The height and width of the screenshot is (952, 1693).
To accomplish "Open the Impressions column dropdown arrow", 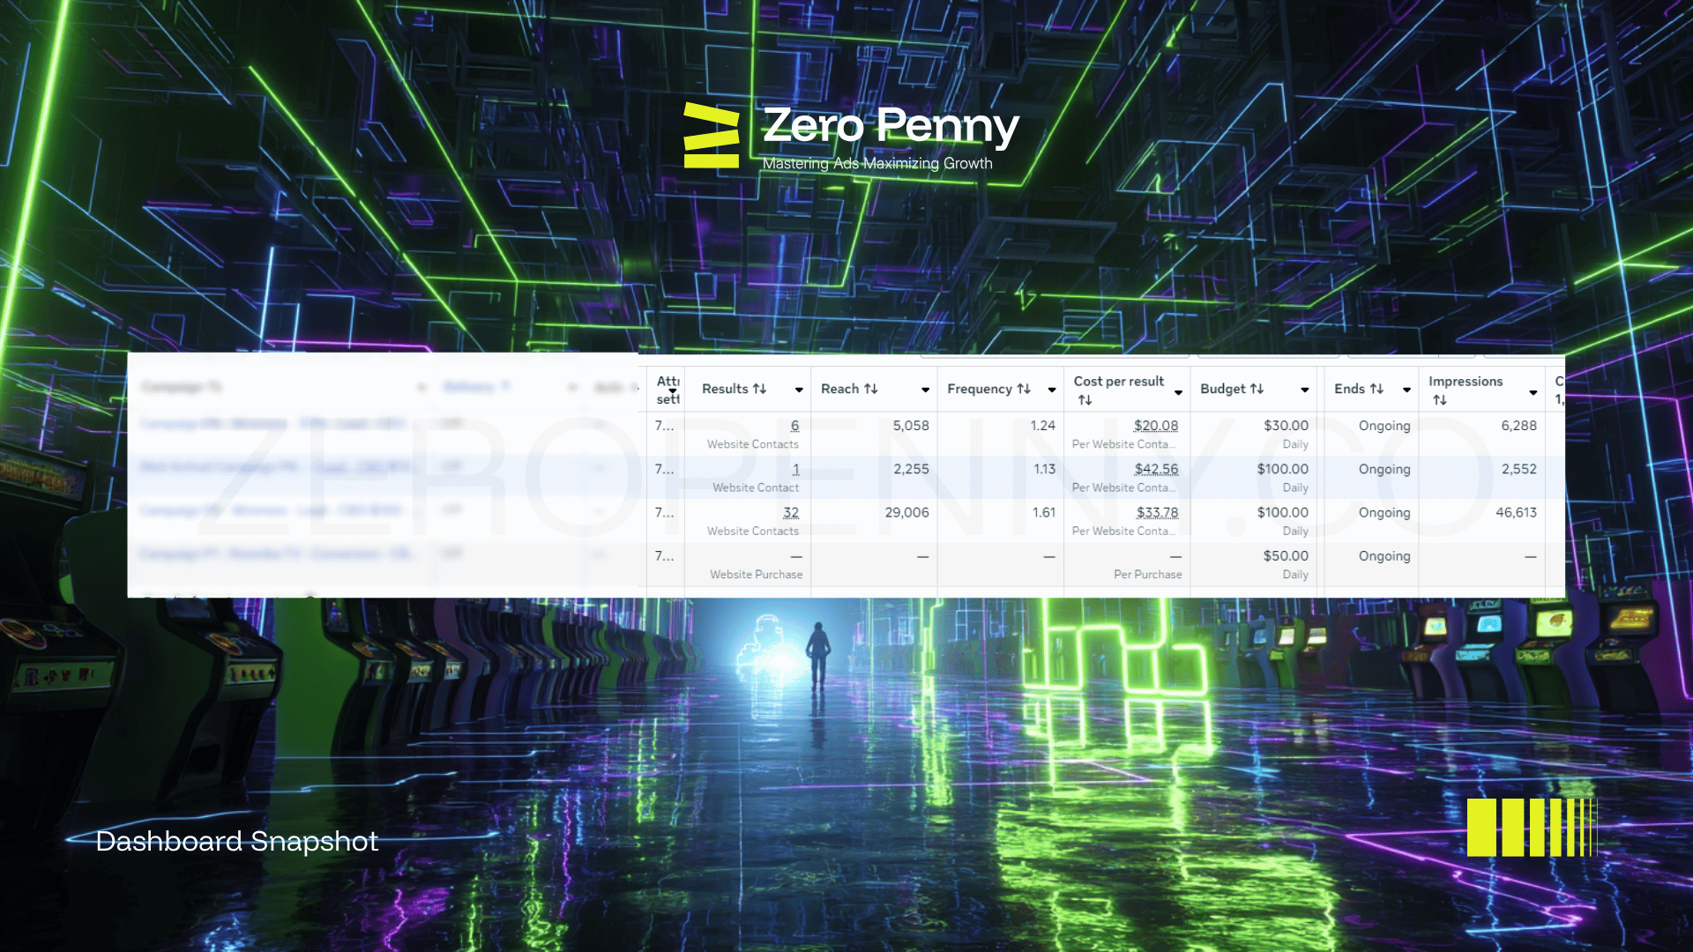I will pos(1533,392).
